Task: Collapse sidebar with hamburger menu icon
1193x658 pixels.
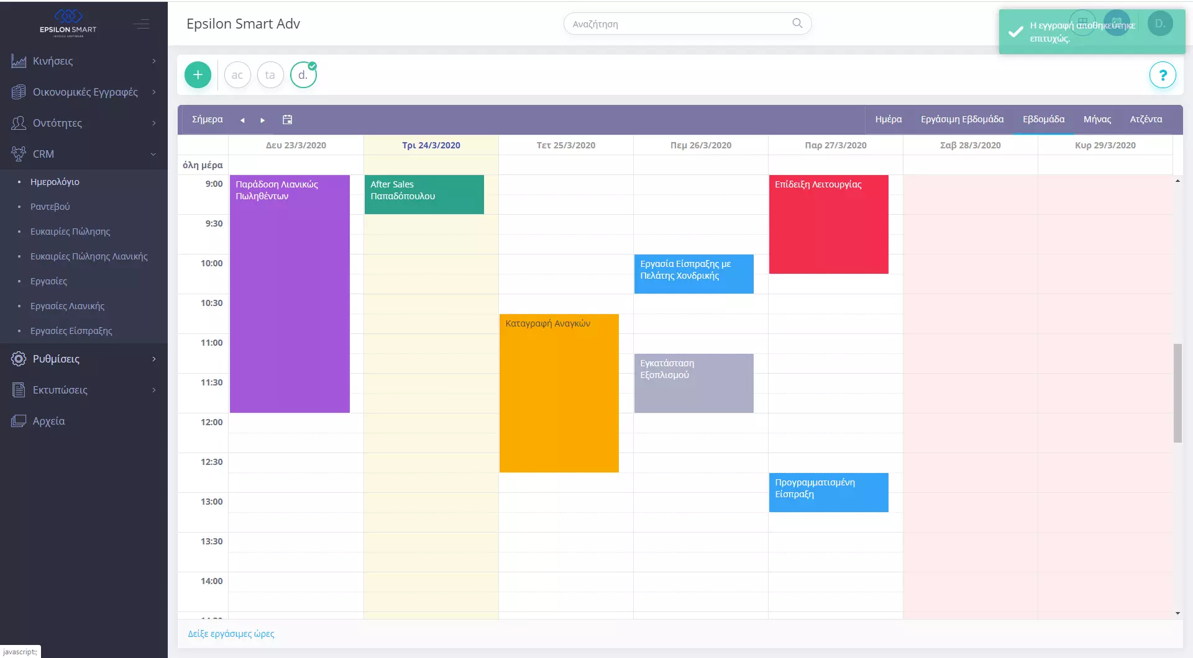Action: click(141, 24)
